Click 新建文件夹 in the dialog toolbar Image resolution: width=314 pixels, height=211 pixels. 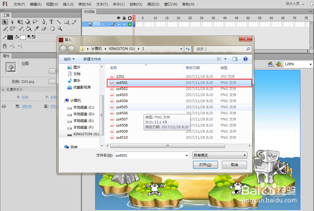[x=92, y=59]
